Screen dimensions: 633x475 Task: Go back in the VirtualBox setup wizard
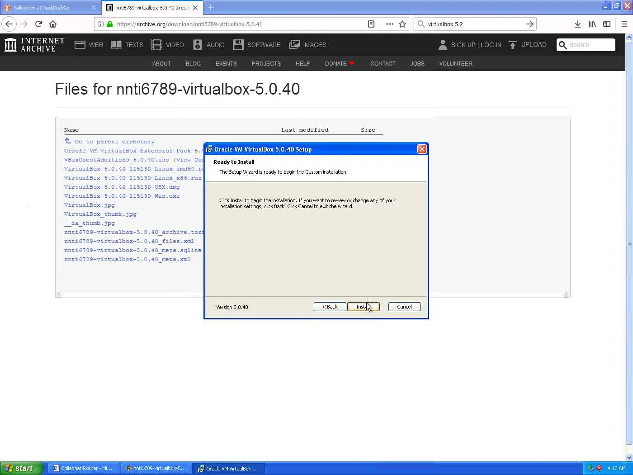tap(330, 307)
